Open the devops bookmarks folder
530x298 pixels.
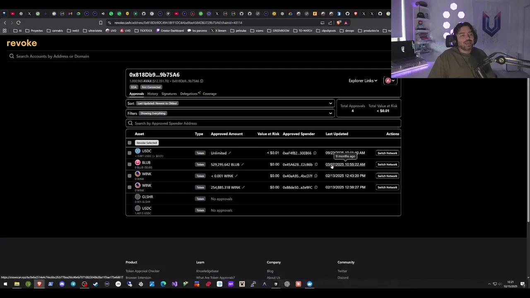point(347,31)
